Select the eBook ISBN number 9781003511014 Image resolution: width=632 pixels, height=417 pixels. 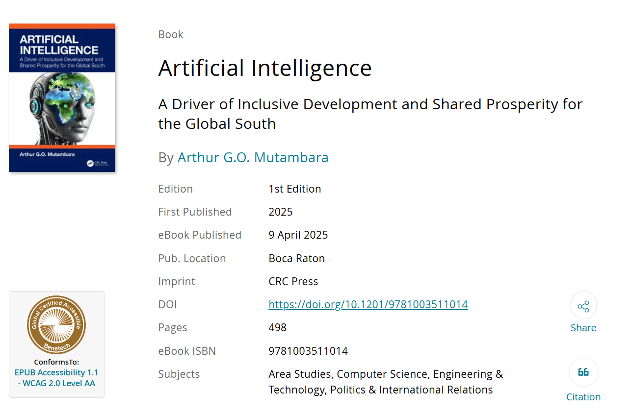(308, 351)
